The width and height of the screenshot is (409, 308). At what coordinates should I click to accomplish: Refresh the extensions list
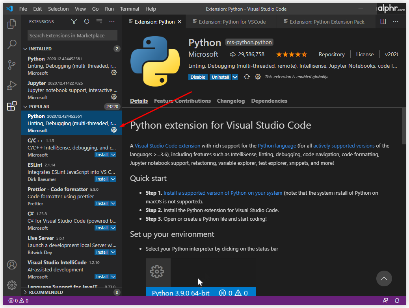pos(87,21)
